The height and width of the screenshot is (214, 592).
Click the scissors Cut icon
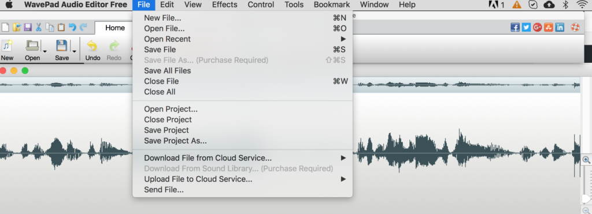[x=39, y=27]
